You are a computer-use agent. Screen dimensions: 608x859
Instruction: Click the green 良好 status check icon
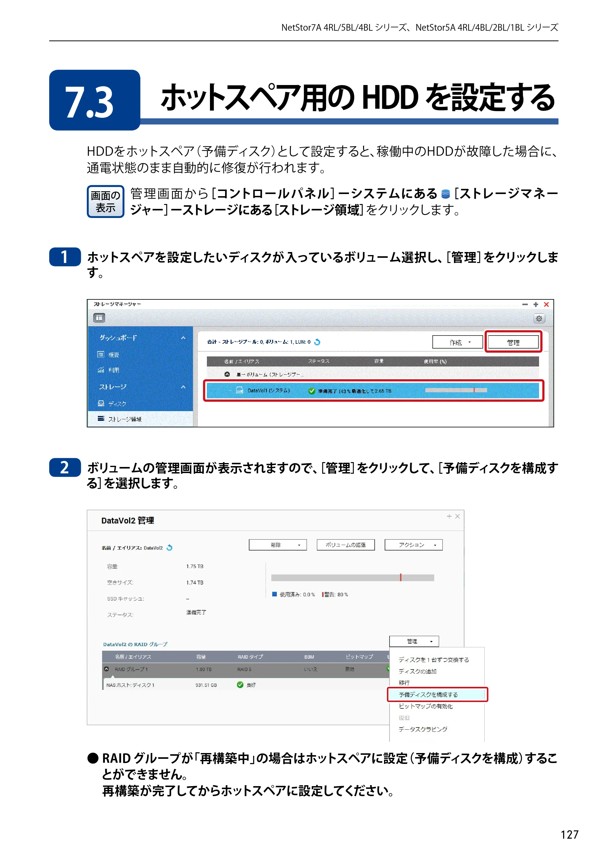[x=240, y=685]
